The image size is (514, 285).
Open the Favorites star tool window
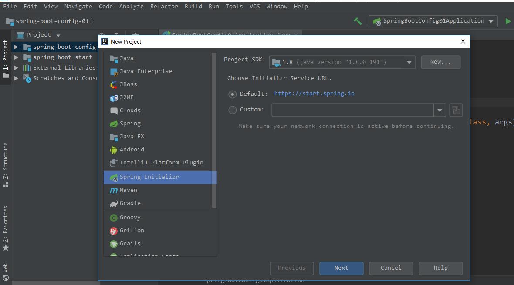click(6, 248)
